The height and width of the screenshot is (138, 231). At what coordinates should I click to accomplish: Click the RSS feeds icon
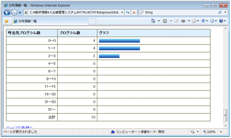tap(165, 21)
